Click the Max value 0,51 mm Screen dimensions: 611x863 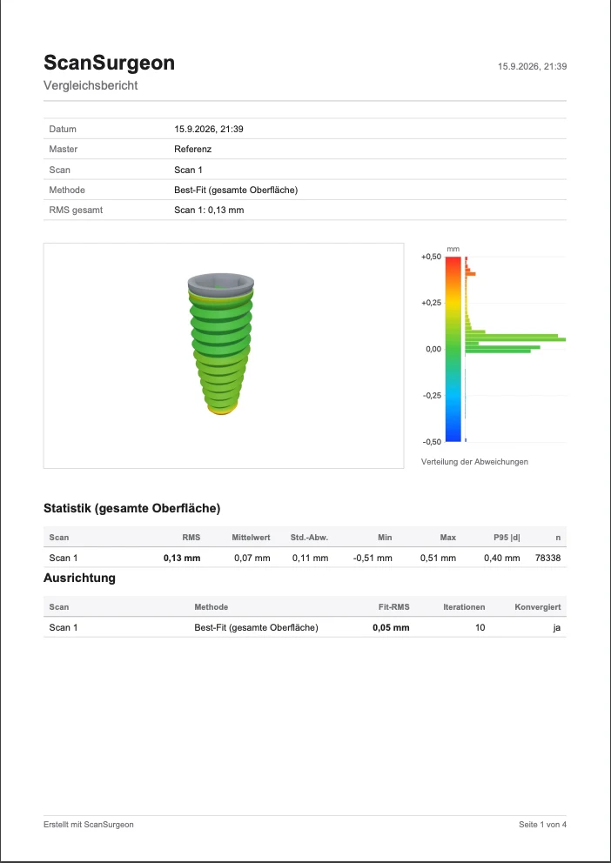coord(438,559)
